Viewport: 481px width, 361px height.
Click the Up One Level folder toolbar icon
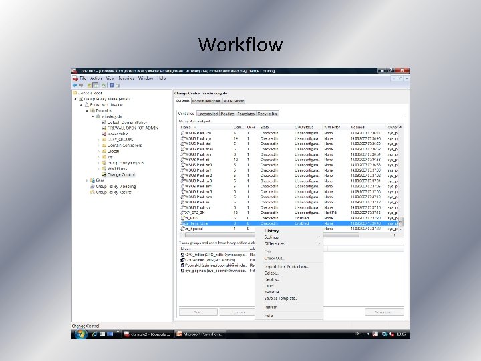90,85
